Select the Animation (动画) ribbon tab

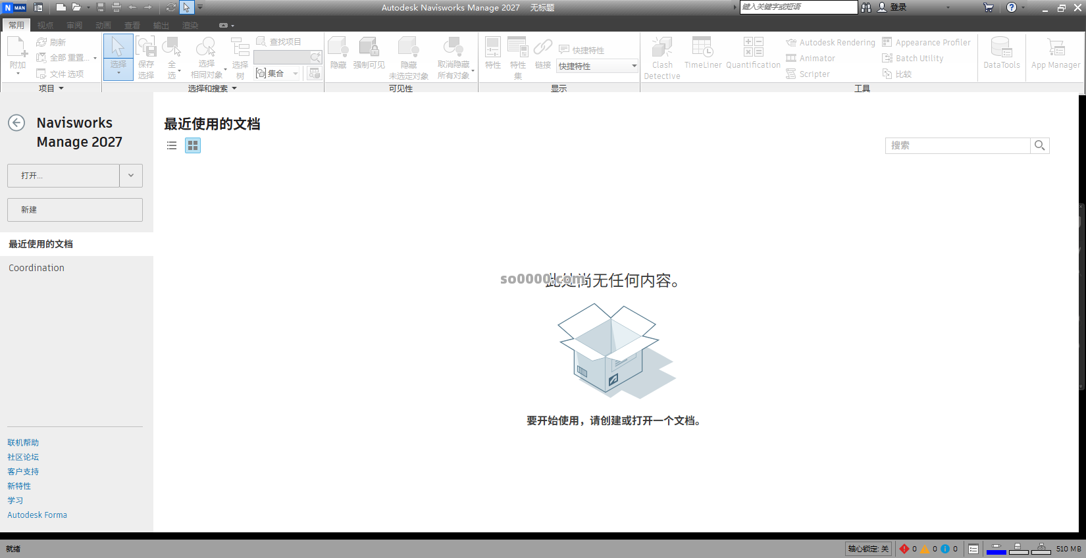(x=103, y=25)
